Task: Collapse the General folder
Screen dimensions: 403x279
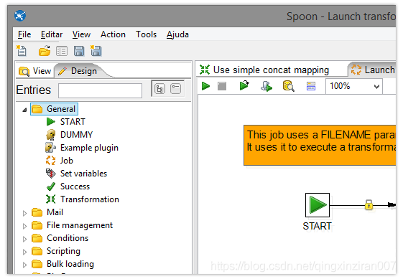Action: [24, 110]
